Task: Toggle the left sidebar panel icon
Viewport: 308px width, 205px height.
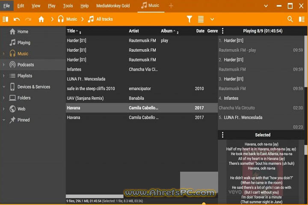Action: tap(5, 19)
